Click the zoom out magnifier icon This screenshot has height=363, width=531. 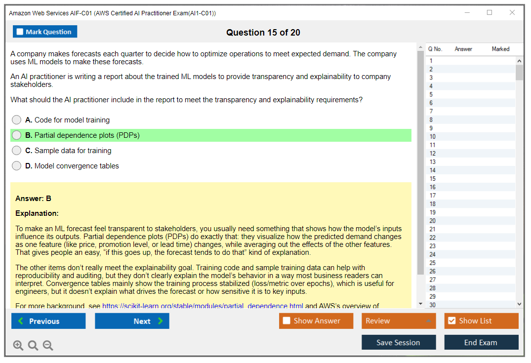click(48, 346)
